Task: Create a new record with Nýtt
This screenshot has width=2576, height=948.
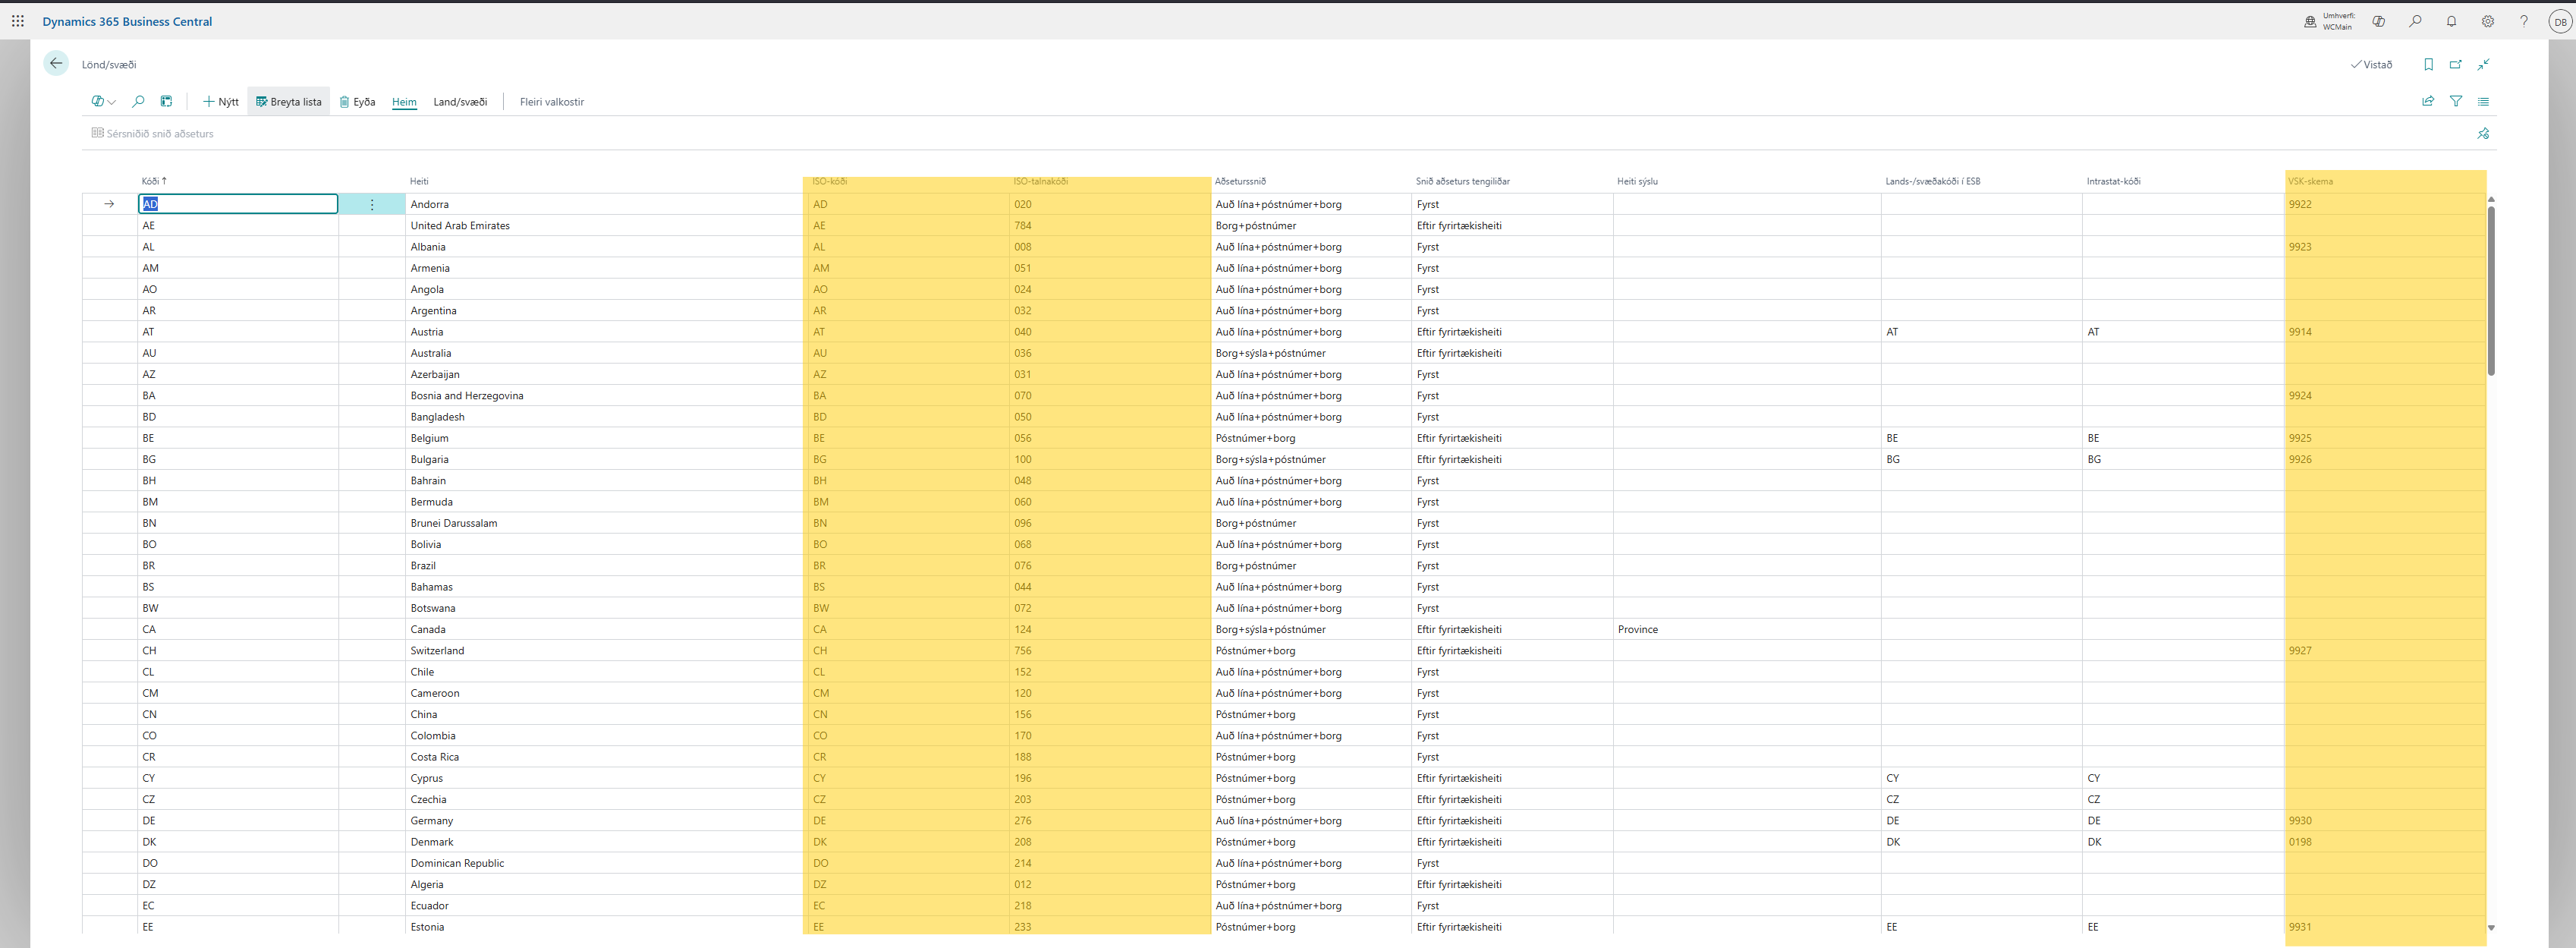Action: click(221, 101)
